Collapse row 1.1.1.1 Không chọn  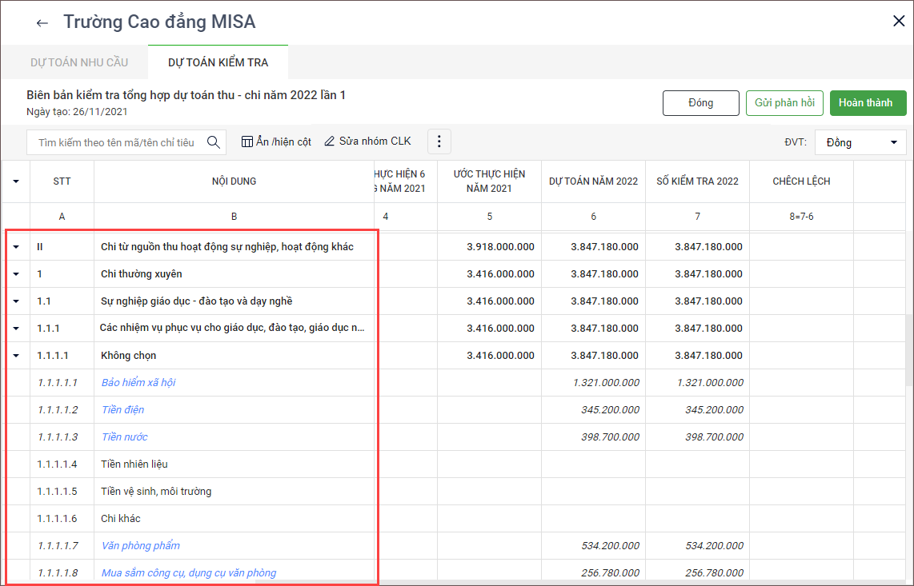[16, 356]
